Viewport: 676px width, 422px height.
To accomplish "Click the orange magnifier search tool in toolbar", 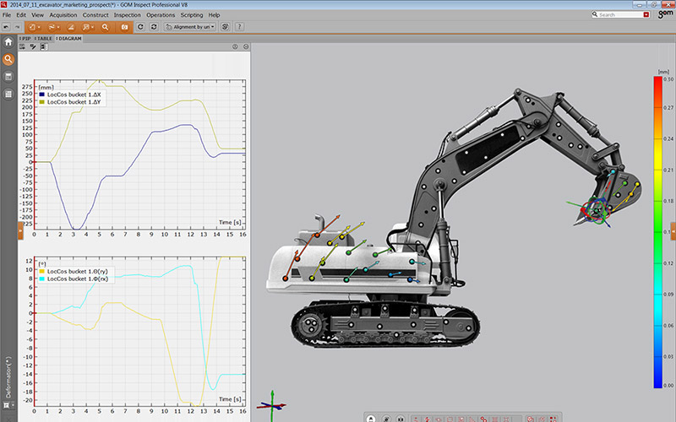I will 105,27.
